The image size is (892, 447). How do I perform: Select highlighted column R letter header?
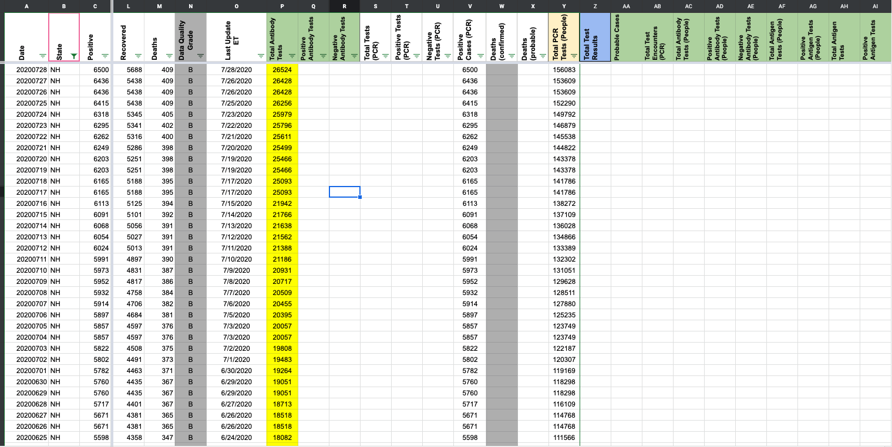click(345, 6)
